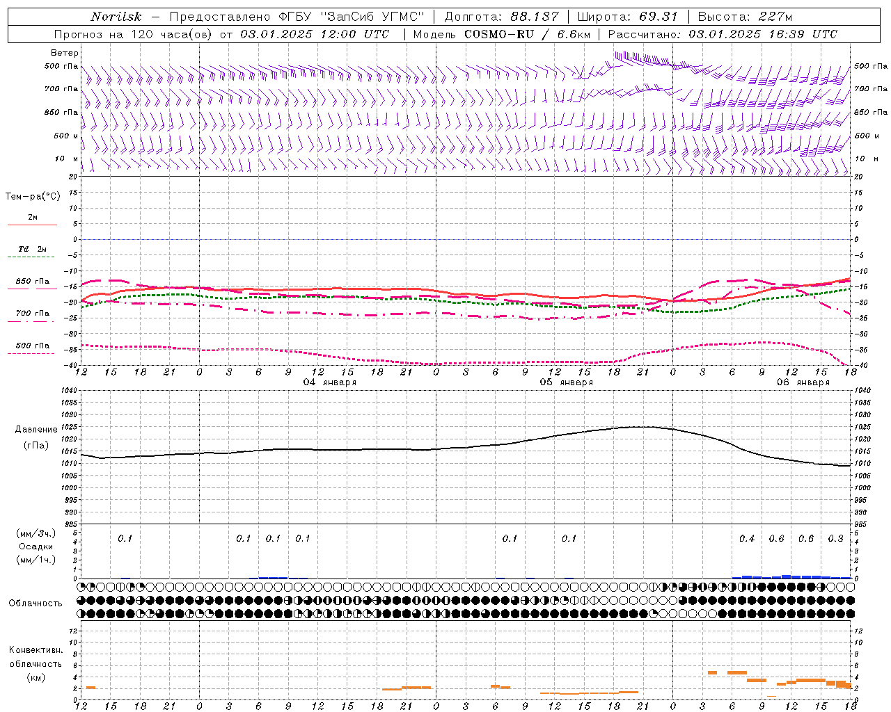Click the 500 м wind level label on right
The image size is (891, 712).
pyautogui.click(x=867, y=136)
